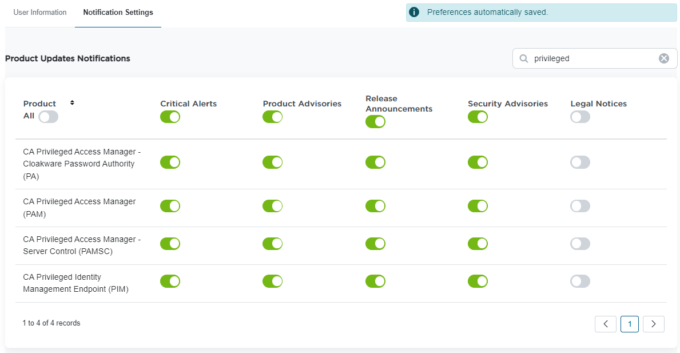Click page number 1 button
Screen dimensions: 680x353
point(629,324)
